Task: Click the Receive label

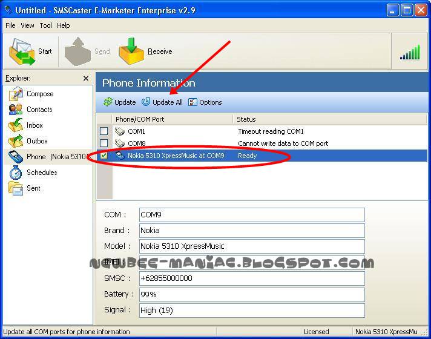Action: tap(160, 51)
